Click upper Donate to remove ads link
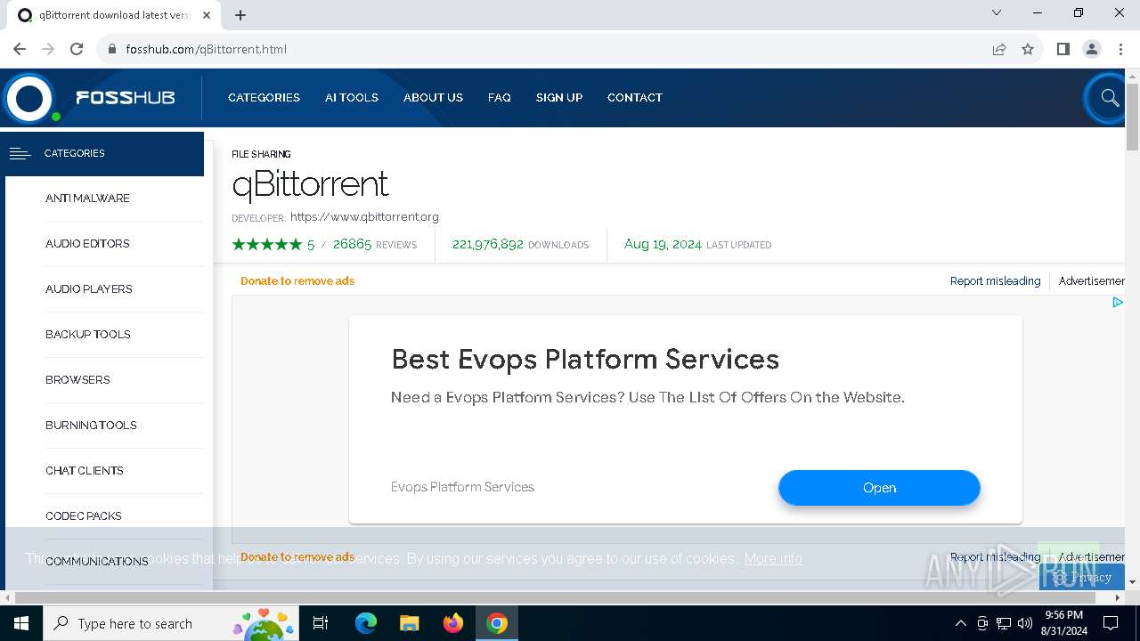This screenshot has width=1140, height=641. click(x=297, y=281)
